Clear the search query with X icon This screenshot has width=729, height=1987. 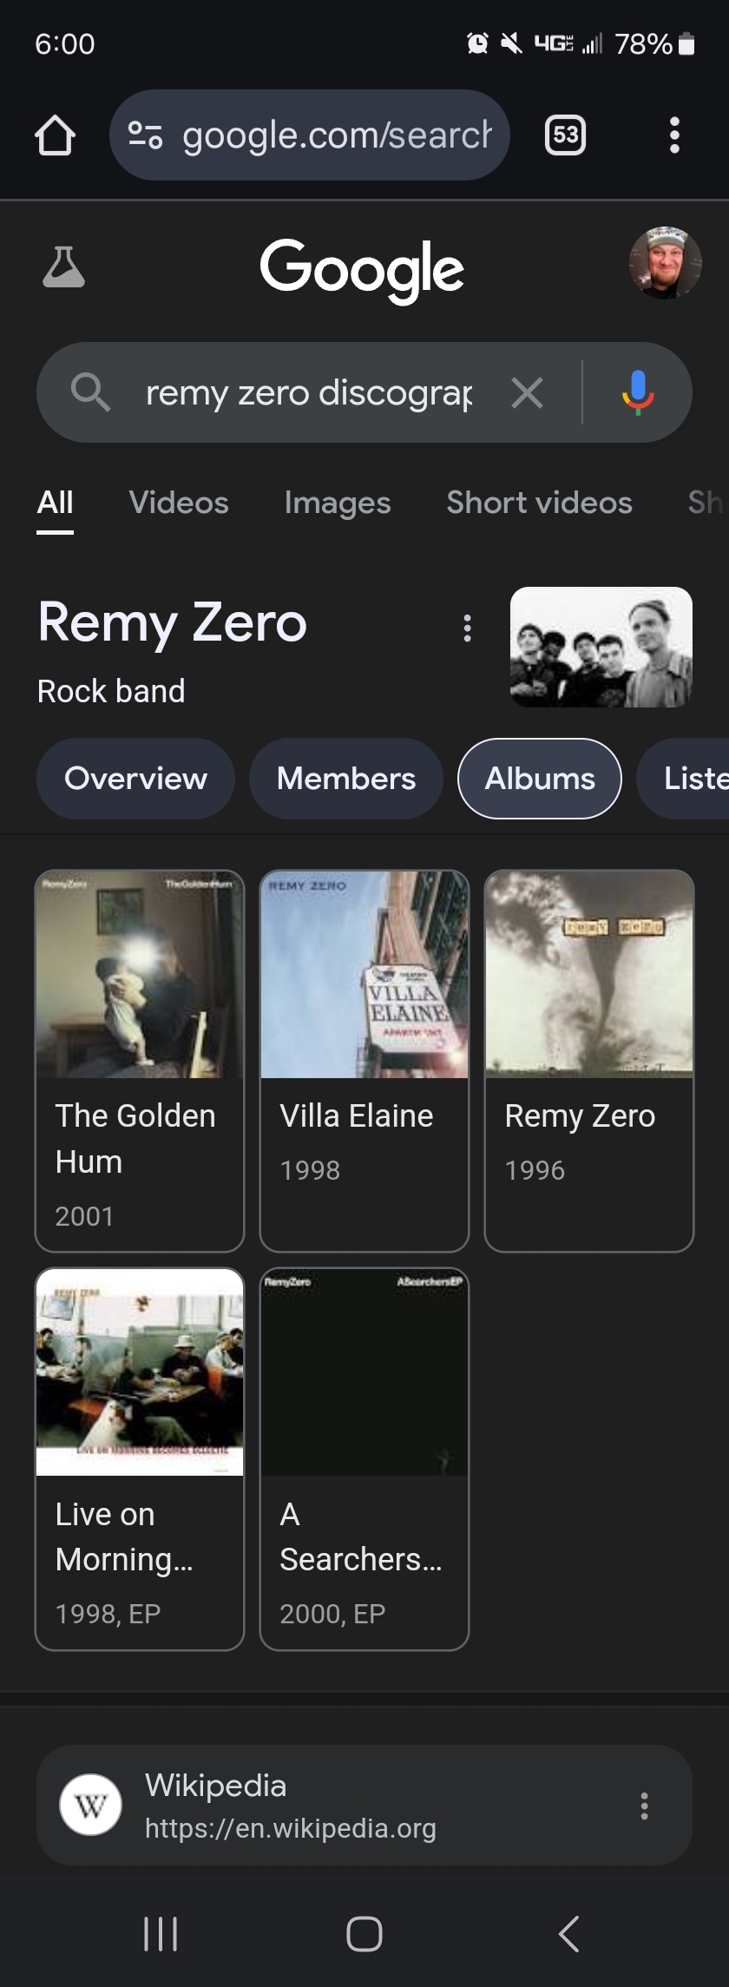[527, 393]
